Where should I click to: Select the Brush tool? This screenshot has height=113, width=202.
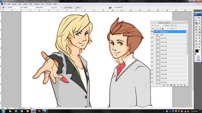coord(199,27)
